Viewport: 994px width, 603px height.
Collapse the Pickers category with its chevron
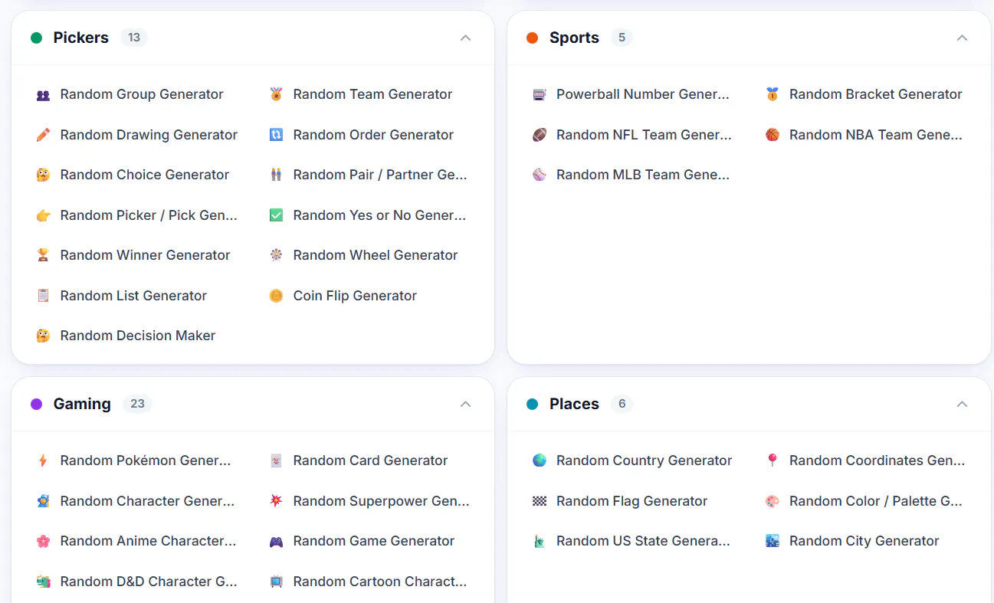[x=465, y=38]
